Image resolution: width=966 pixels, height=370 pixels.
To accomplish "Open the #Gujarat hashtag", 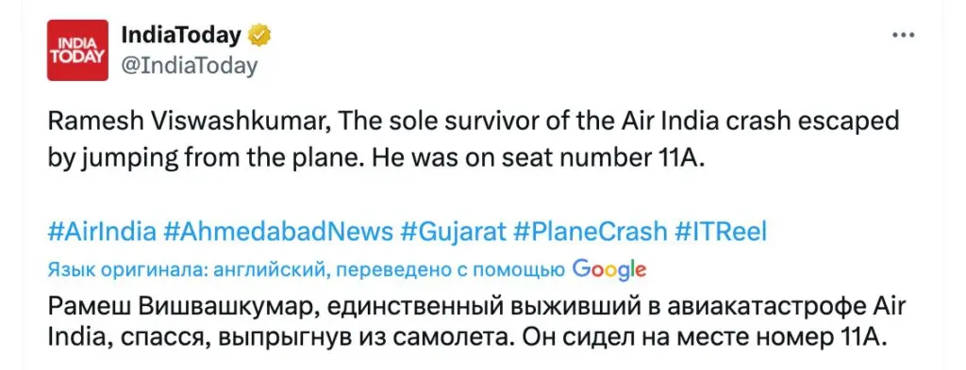I will pos(453,233).
